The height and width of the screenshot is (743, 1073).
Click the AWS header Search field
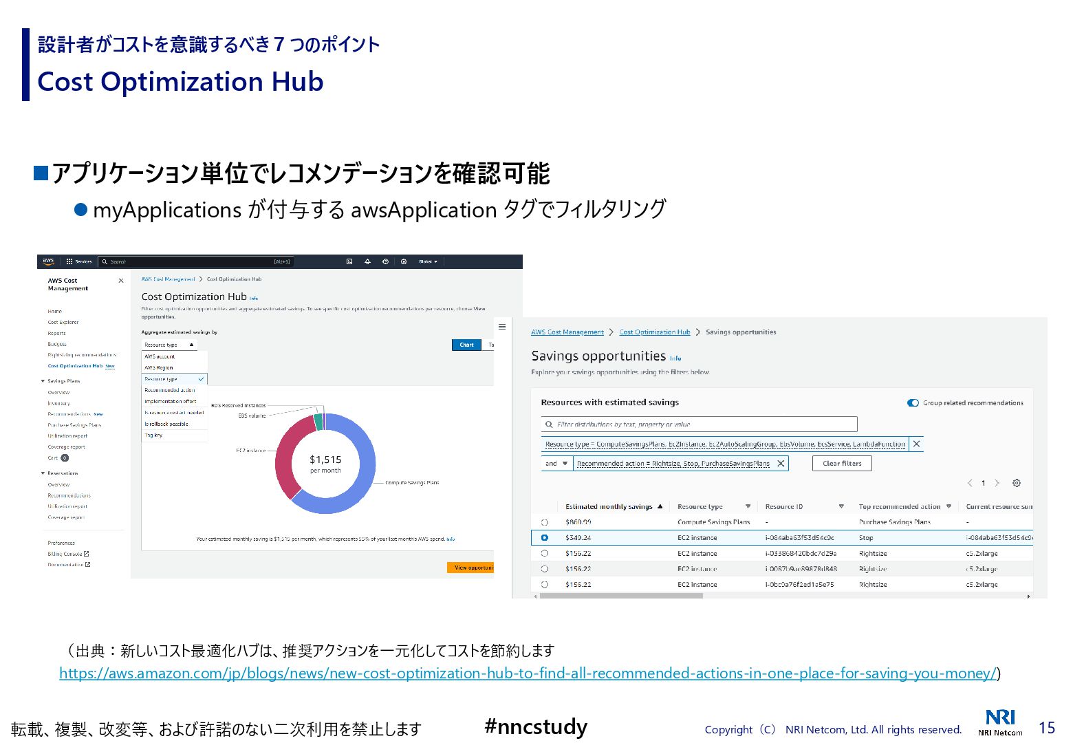coord(196,261)
